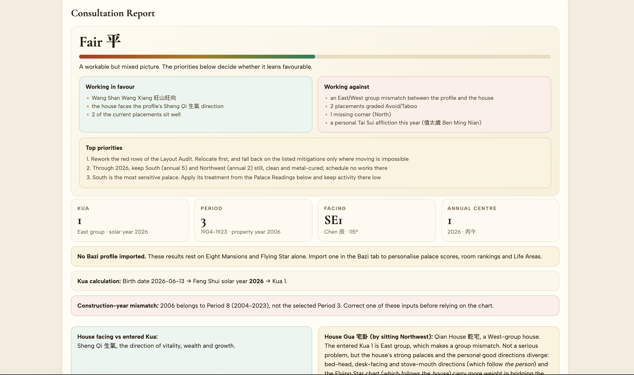Image resolution: width=634 pixels, height=375 pixels.
Task: Select the personal Tai Sui affliction bullet
Action: (406, 123)
